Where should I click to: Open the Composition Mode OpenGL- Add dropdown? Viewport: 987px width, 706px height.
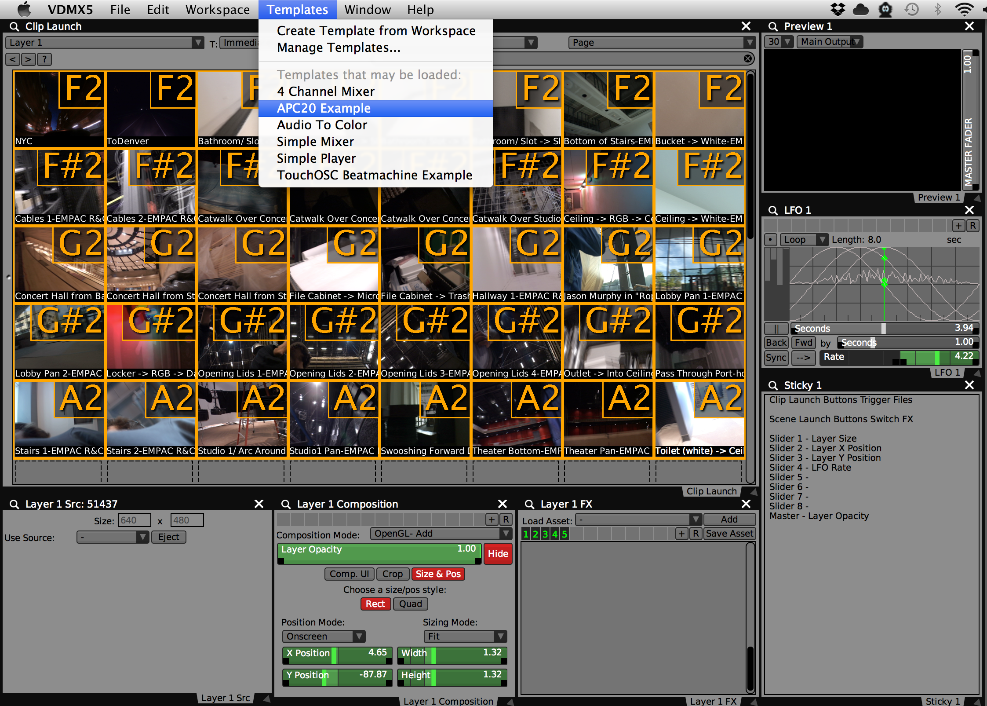[441, 534]
